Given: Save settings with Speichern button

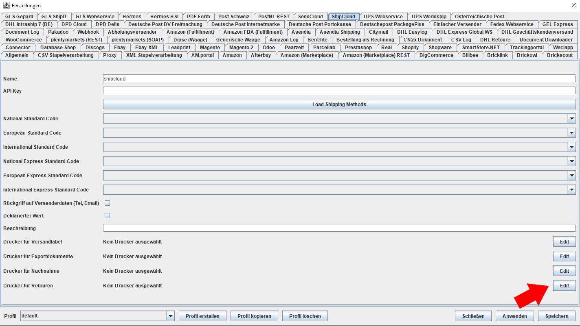Looking at the screenshot, I should coord(557,316).
